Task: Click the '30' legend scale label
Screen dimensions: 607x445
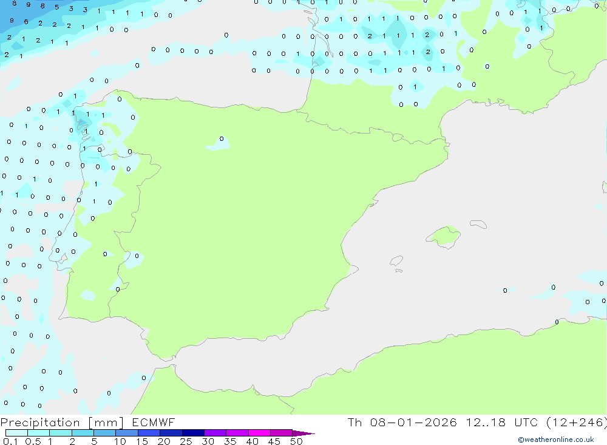Action: (208, 441)
